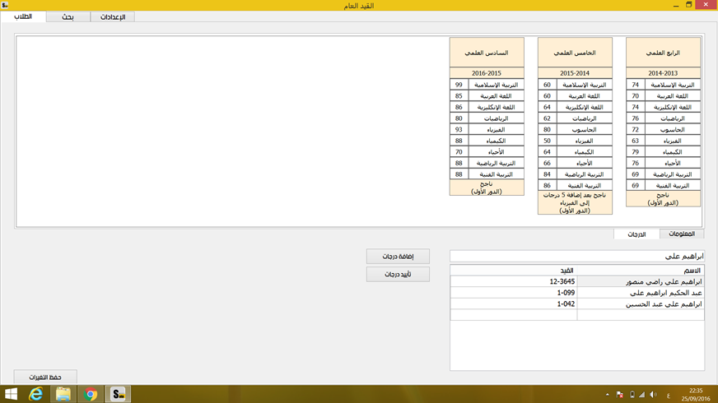Click the network signal tray icon

642,395
